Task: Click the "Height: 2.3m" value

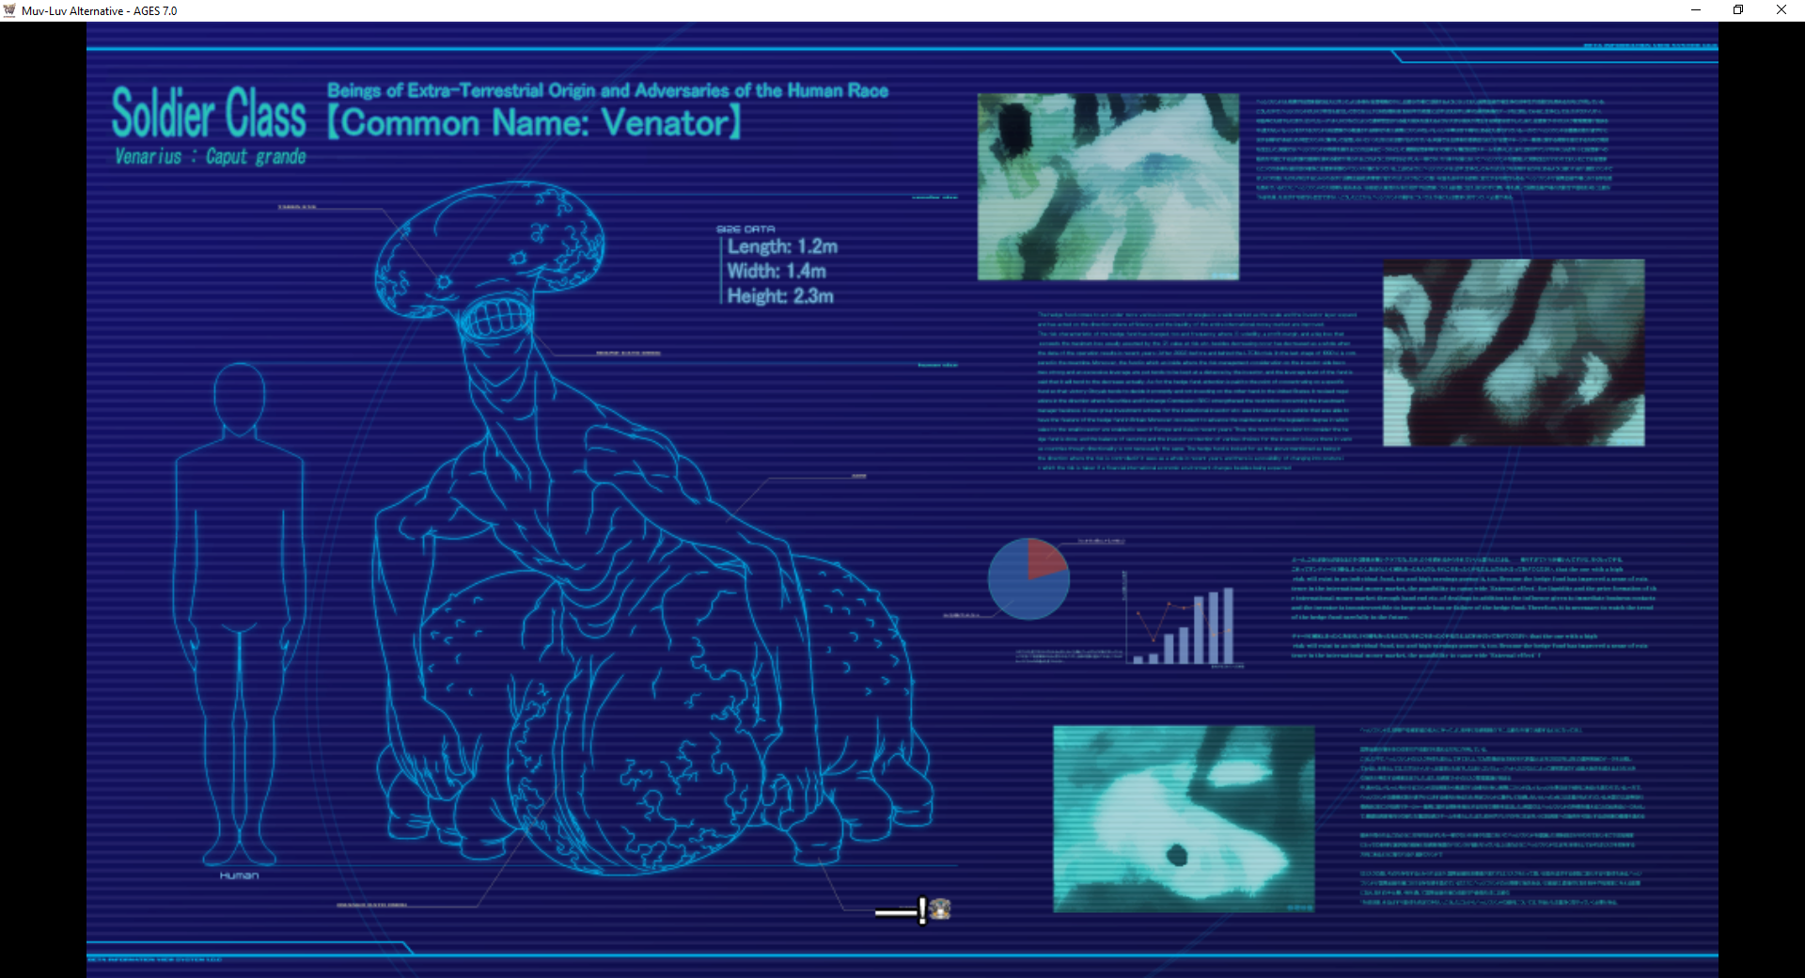Action: click(x=780, y=296)
